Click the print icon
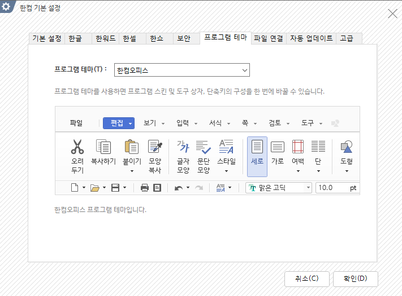 (x=145, y=188)
